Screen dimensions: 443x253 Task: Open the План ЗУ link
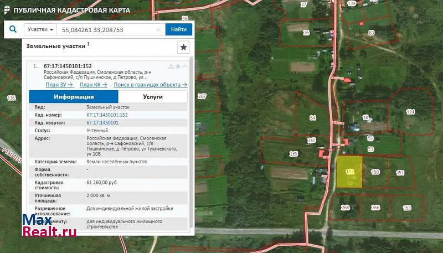click(60, 85)
